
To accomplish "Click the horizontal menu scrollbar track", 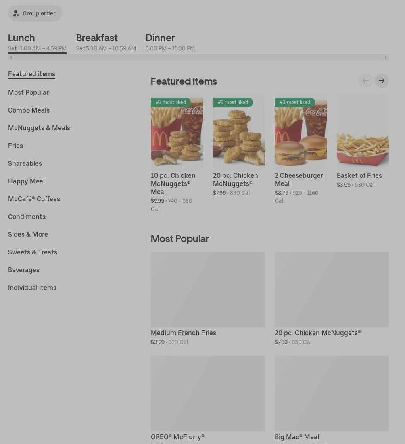I will tap(198, 58).
